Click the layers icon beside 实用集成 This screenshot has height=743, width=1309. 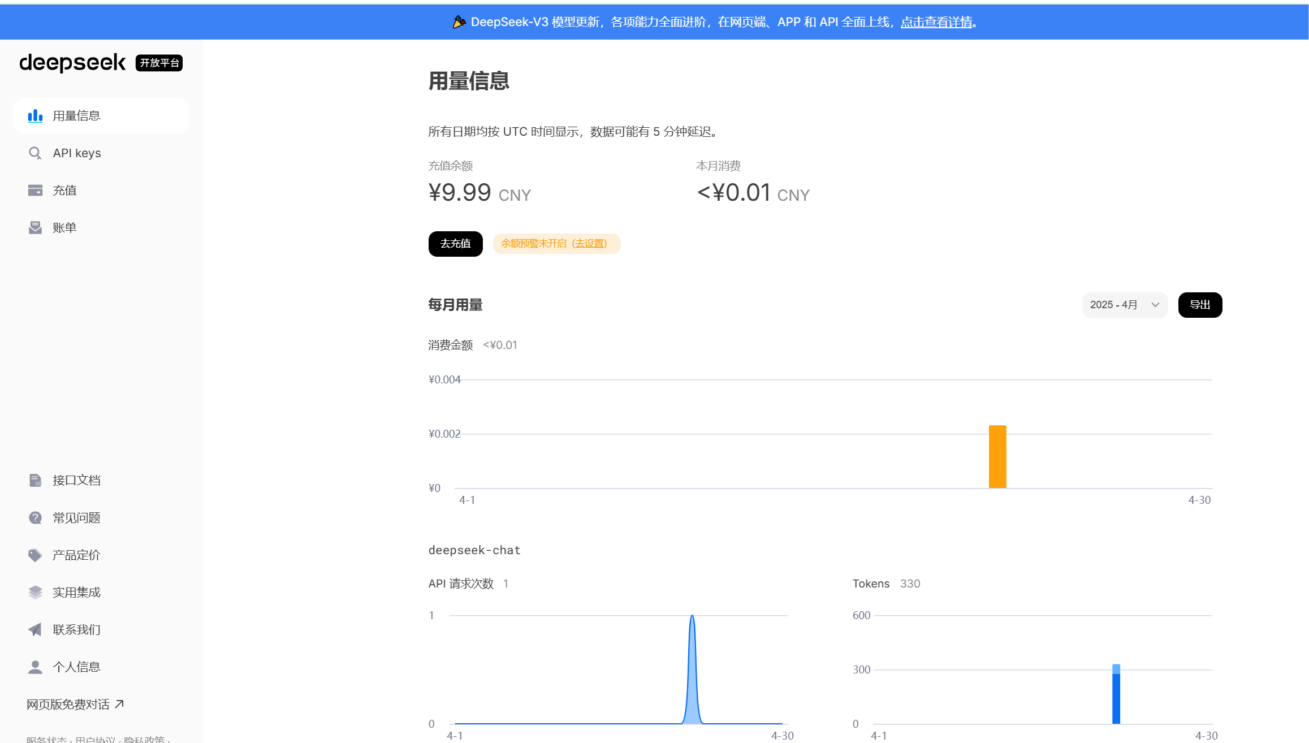[35, 592]
